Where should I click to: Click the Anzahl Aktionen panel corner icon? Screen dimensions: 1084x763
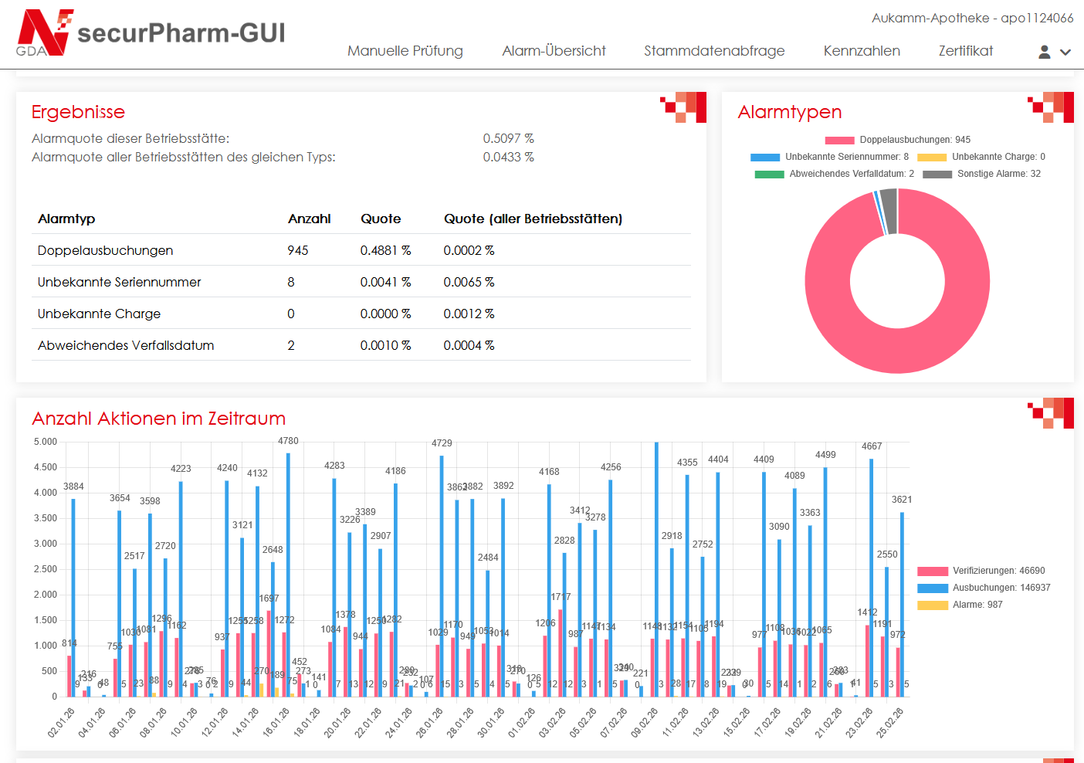coord(1051,413)
